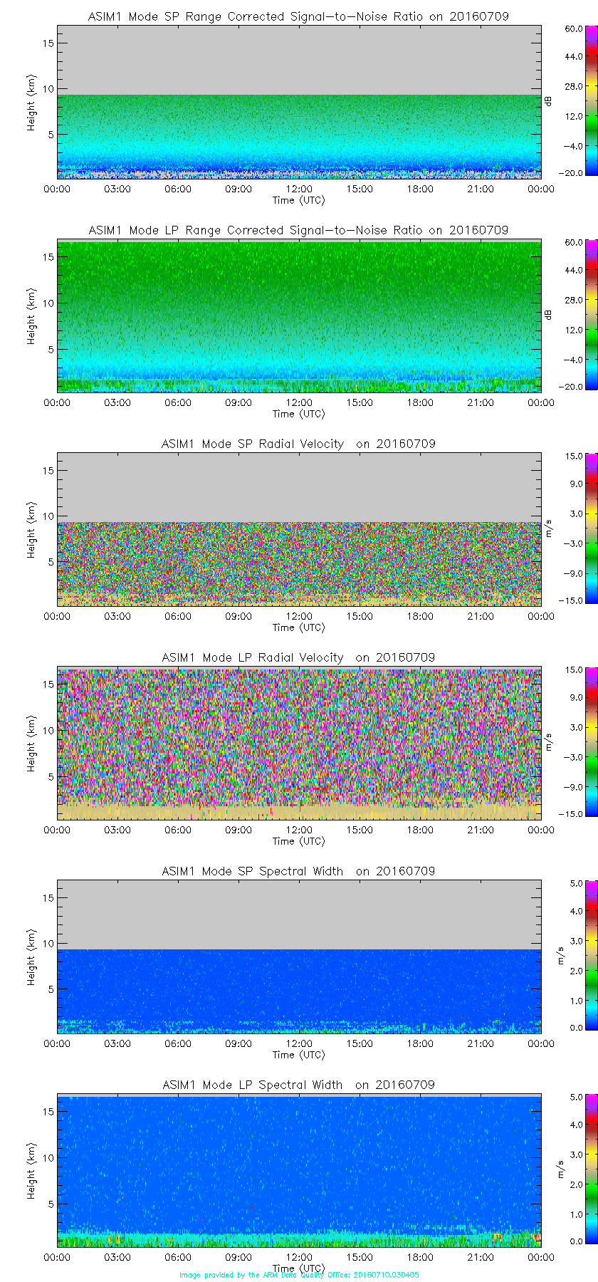This screenshot has width=598, height=1282.
Task: Click the 21:00 tick label below SP Signal-to-Noise plot
Action: pyautogui.click(x=481, y=189)
